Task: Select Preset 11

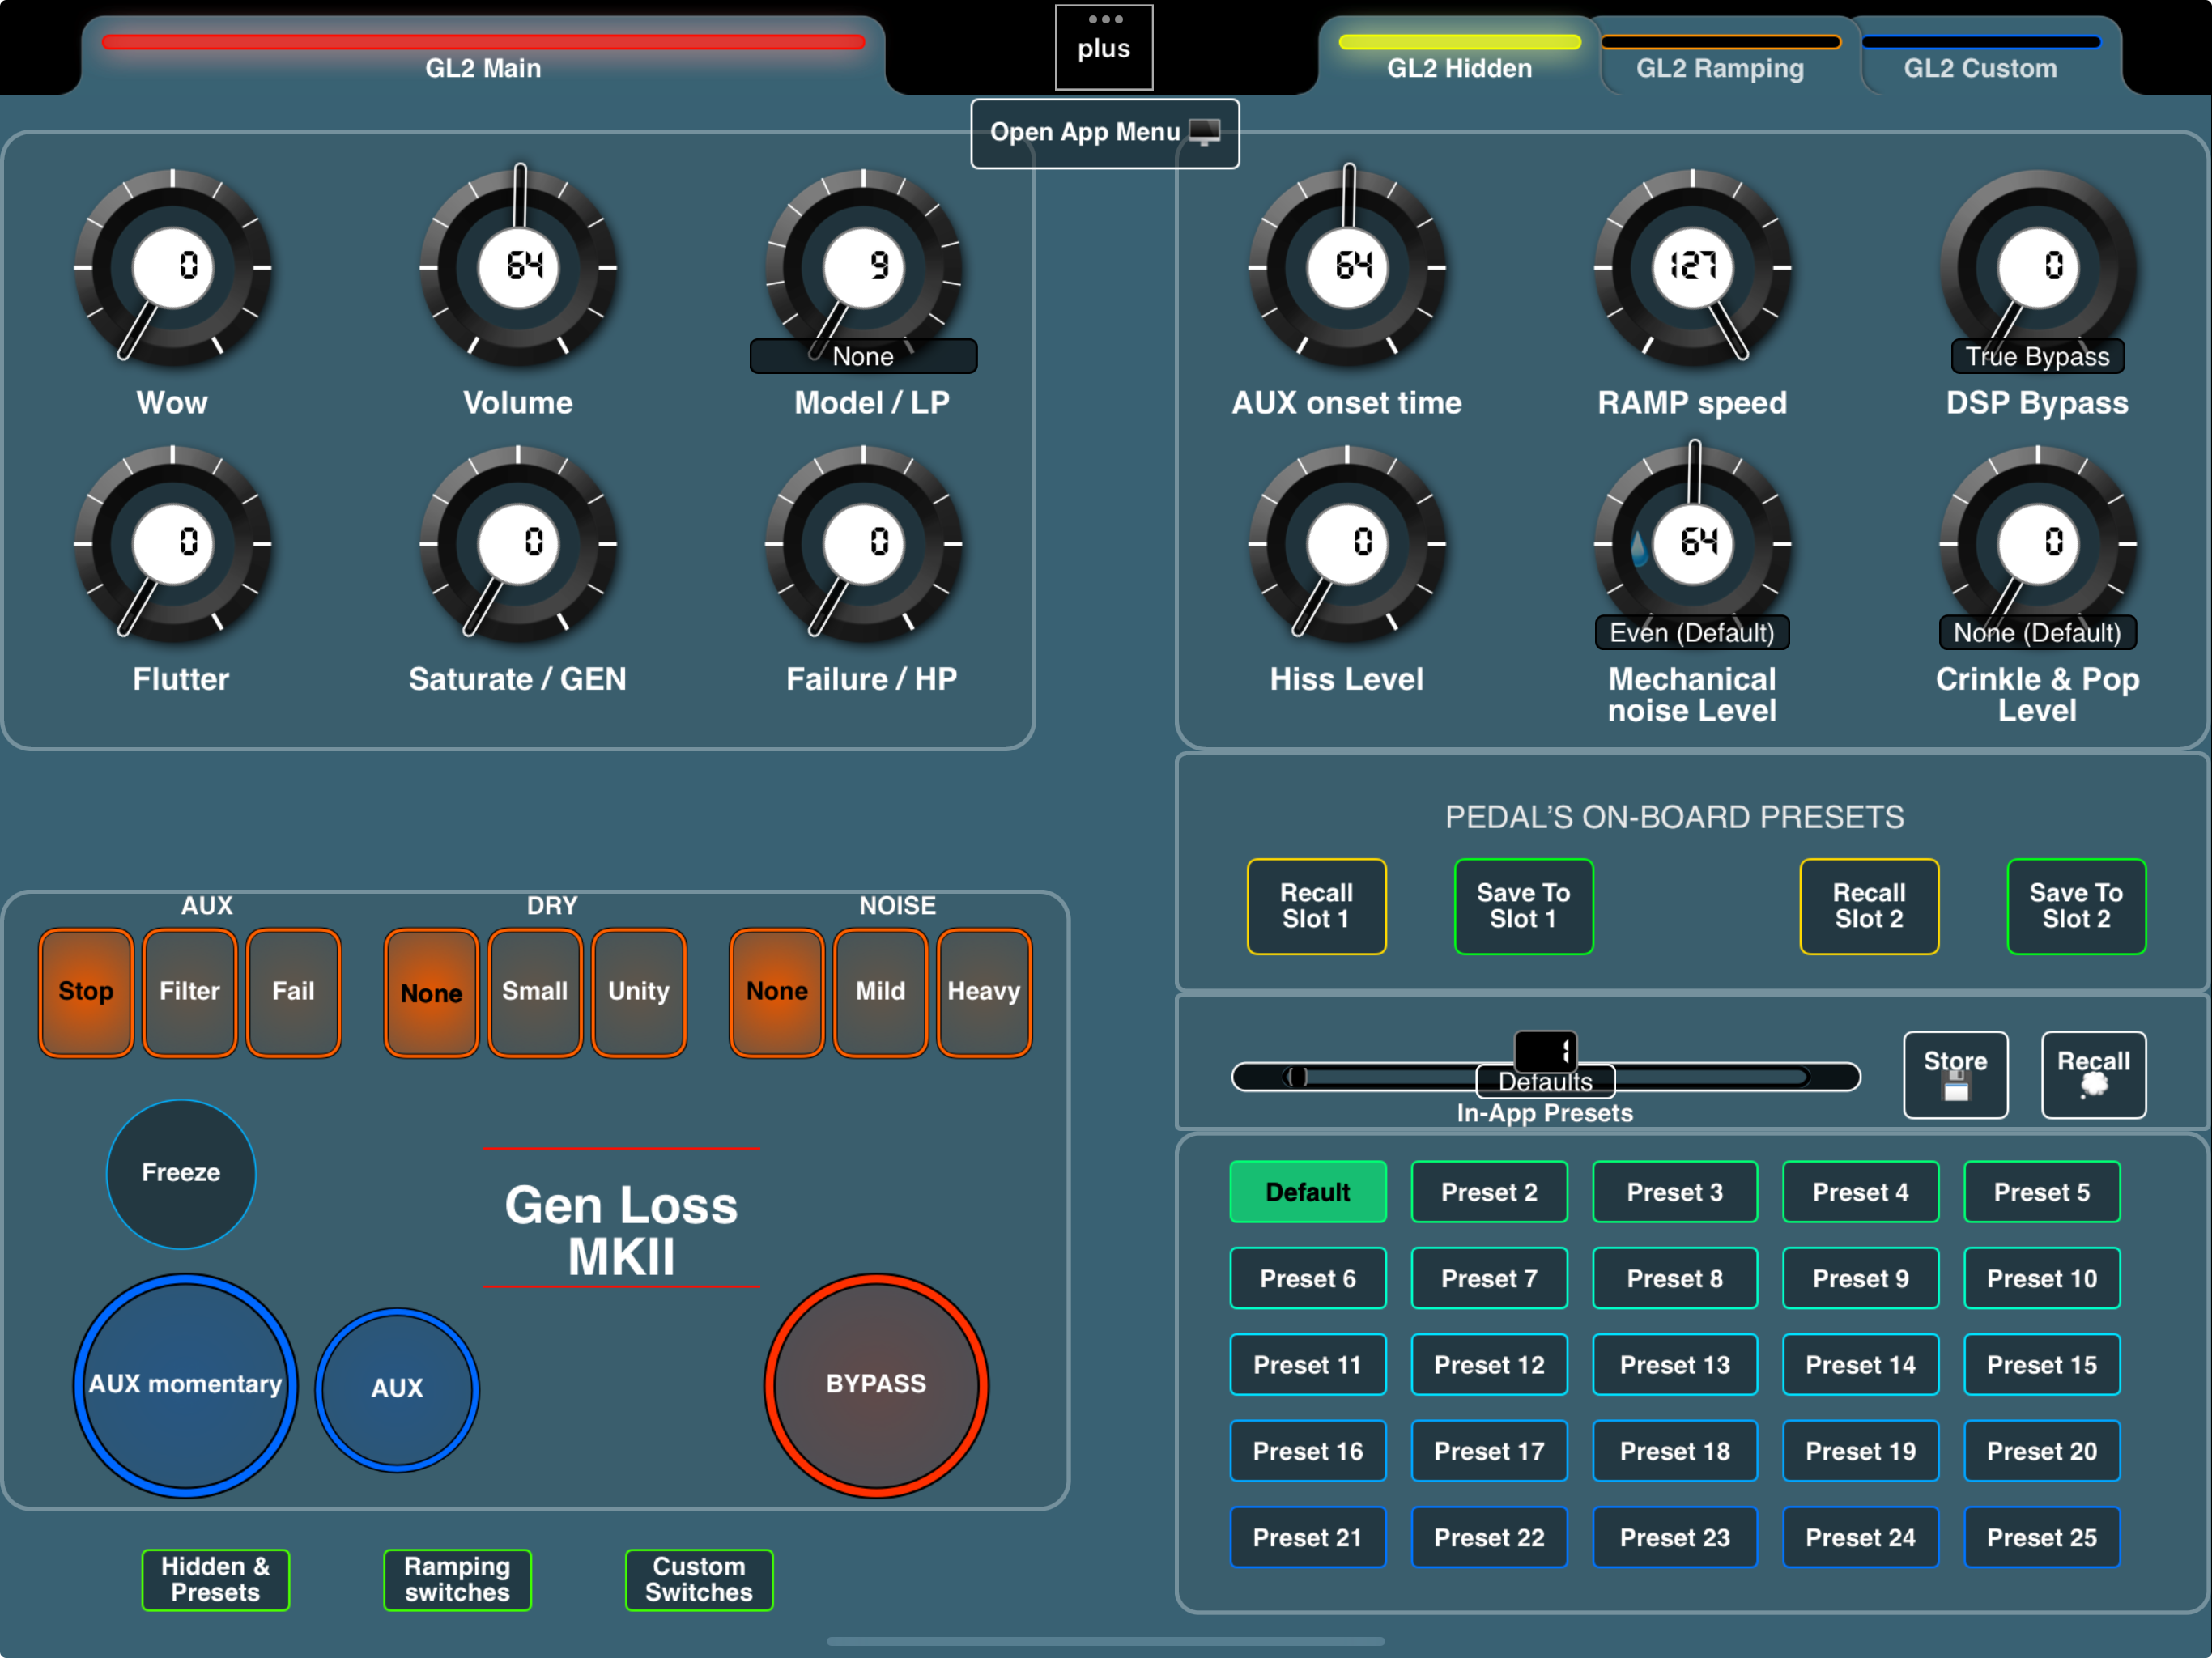Action: coord(1308,1365)
